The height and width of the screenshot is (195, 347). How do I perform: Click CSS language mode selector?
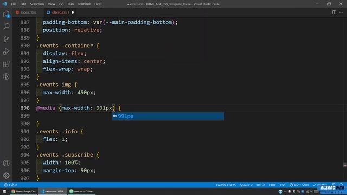[x=282, y=185]
